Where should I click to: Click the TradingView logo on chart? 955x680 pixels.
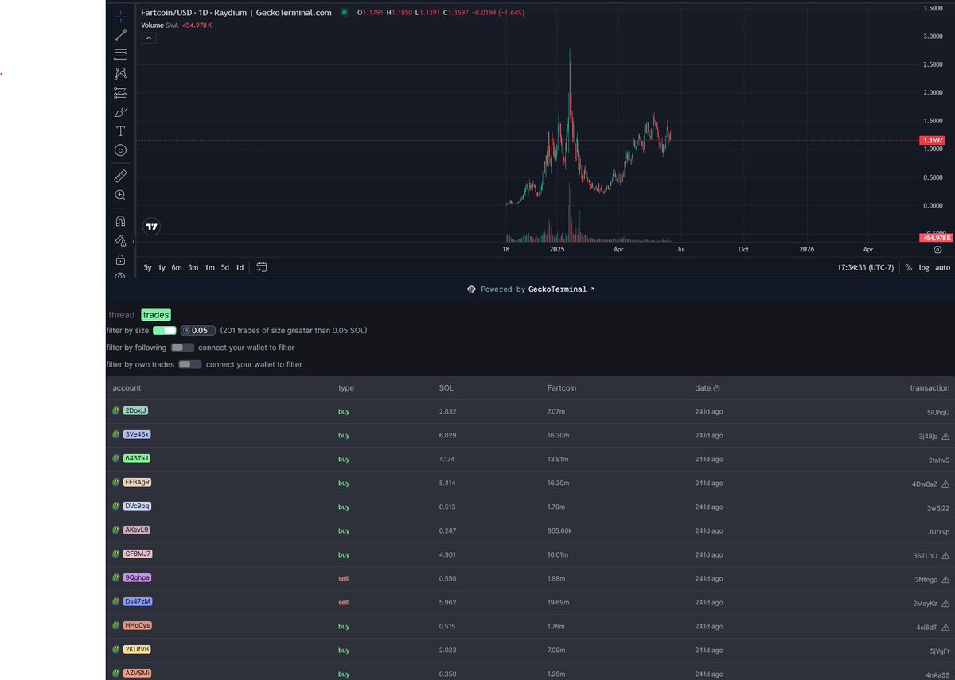point(151,227)
